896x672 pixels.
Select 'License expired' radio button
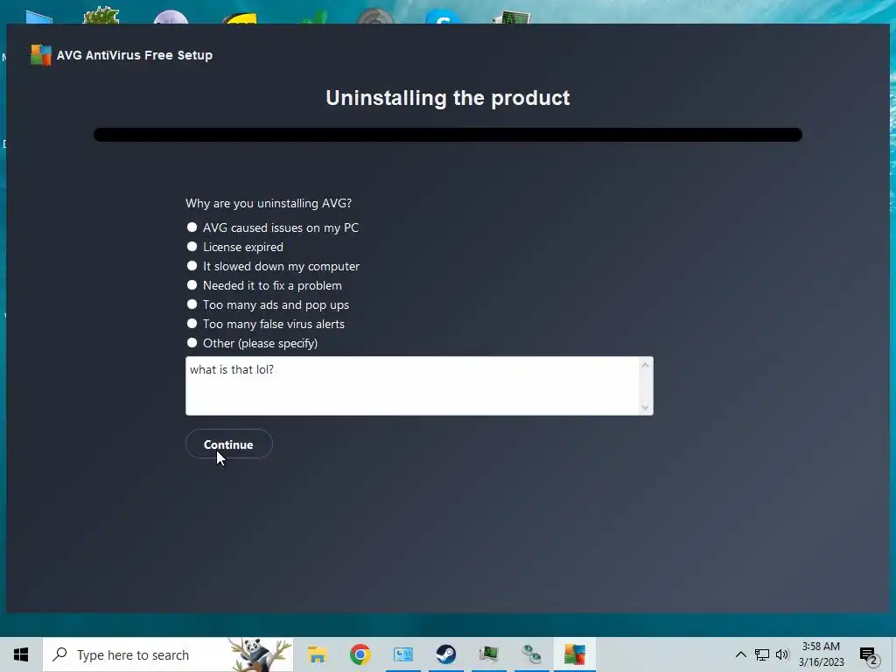[192, 247]
